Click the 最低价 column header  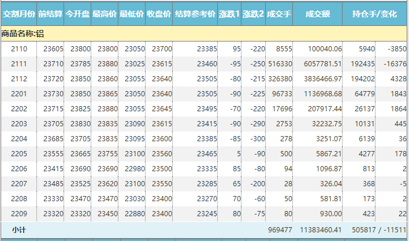pos(131,13)
